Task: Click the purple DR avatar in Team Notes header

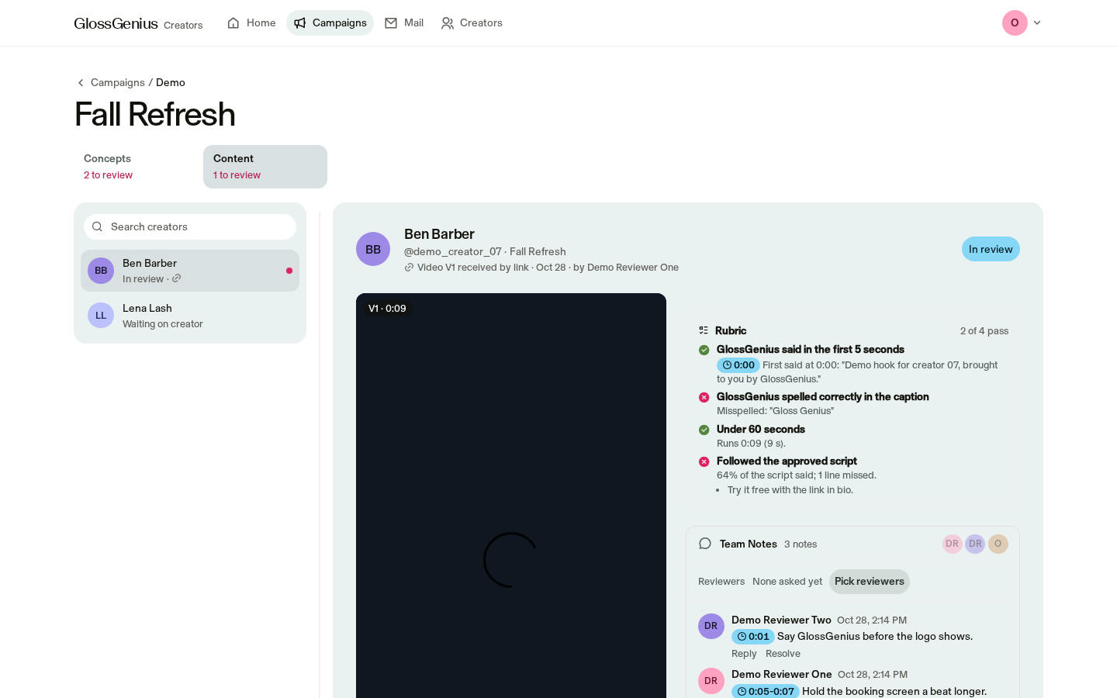Action: [975, 544]
